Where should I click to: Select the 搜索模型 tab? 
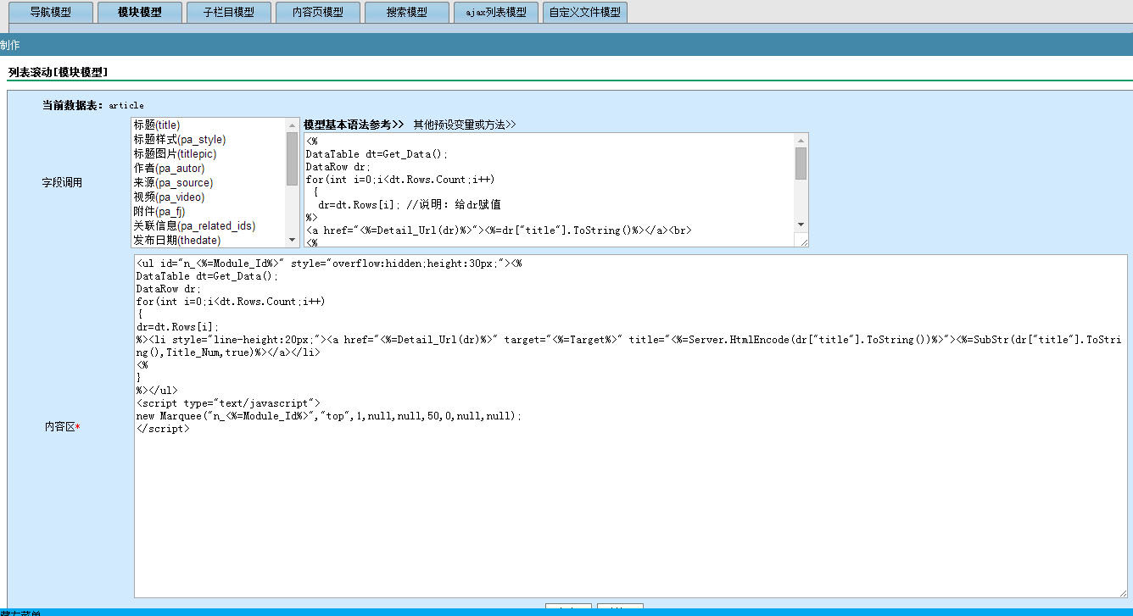(406, 13)
